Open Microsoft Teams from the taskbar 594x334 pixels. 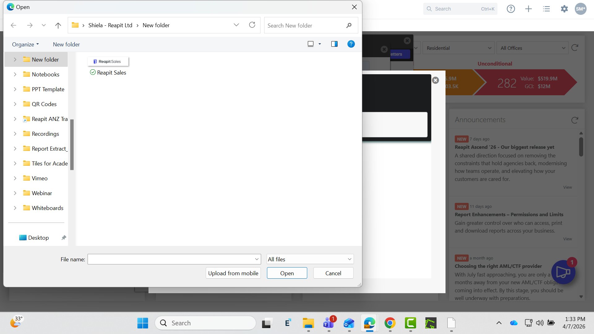point(328,323)
